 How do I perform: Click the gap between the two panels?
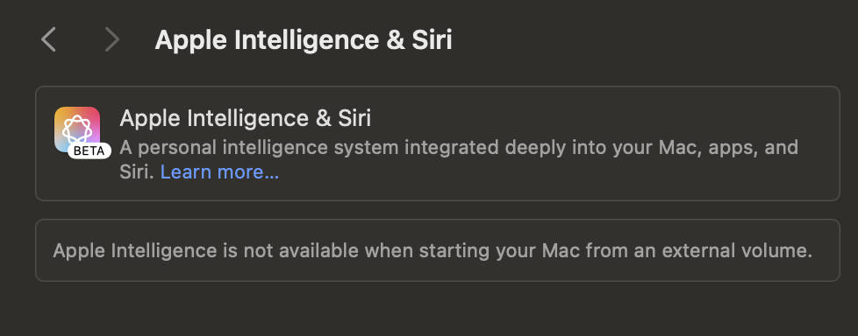click(438, 210)
